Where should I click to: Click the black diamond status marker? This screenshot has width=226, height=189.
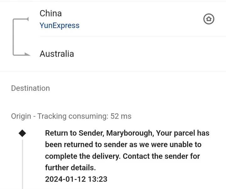tap(22, 133)
